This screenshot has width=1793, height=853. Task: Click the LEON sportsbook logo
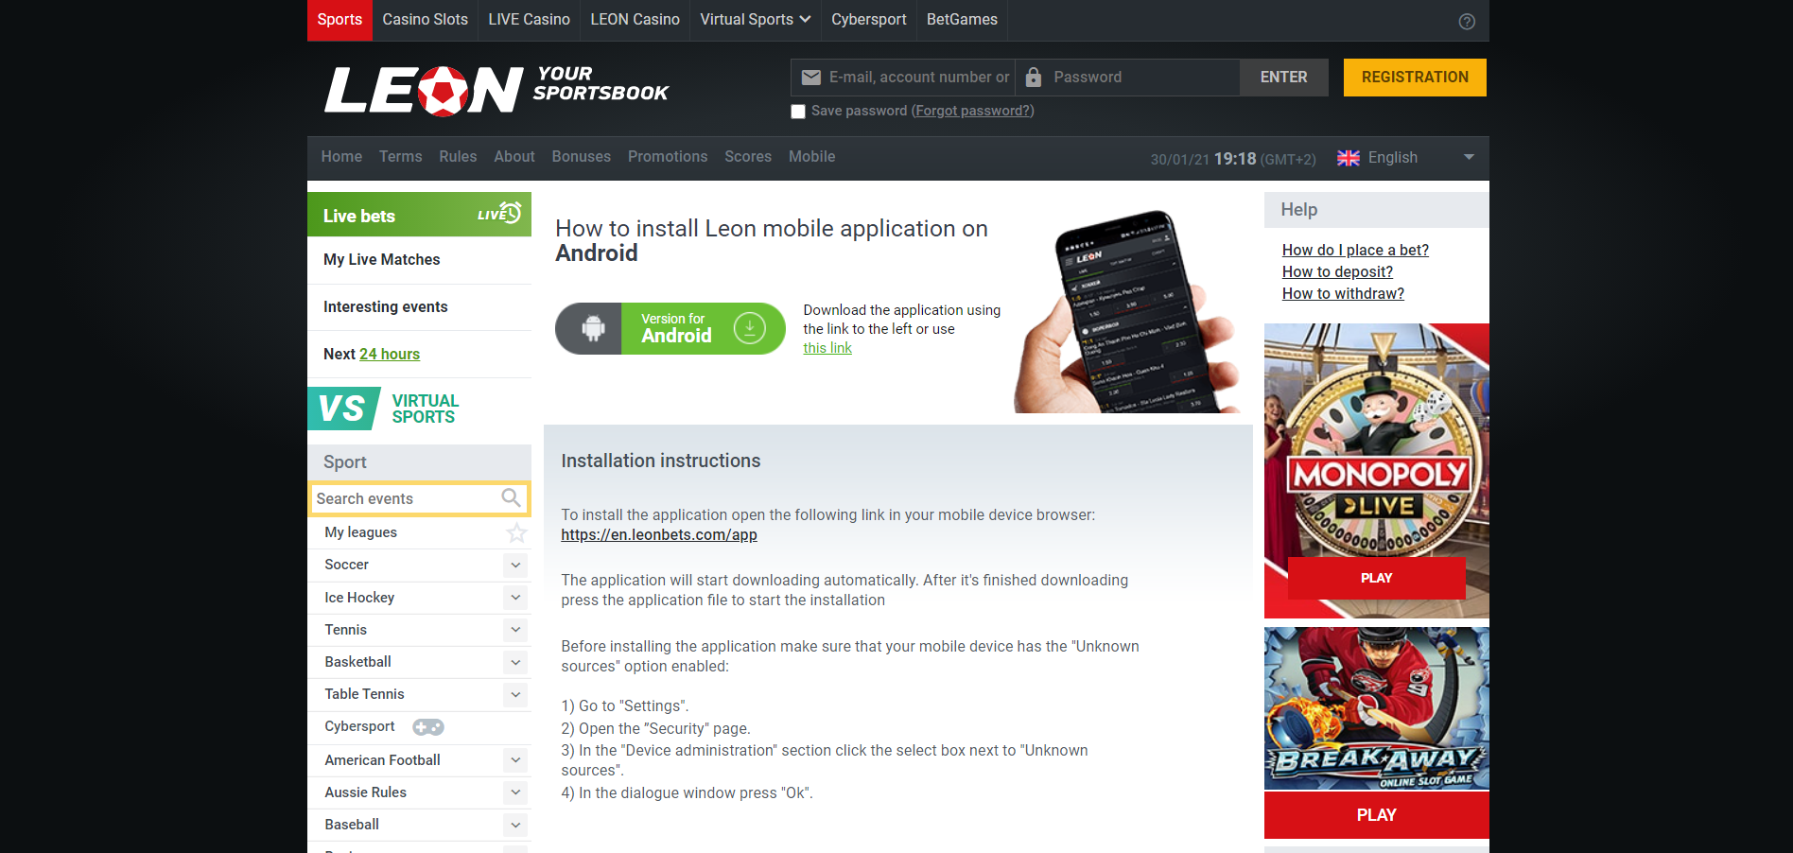click(496, 90)
